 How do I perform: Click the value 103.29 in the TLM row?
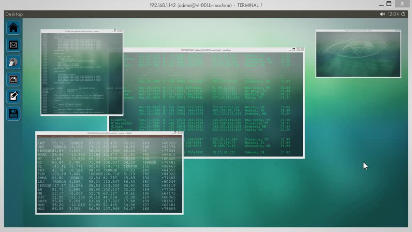coord(59,174)
